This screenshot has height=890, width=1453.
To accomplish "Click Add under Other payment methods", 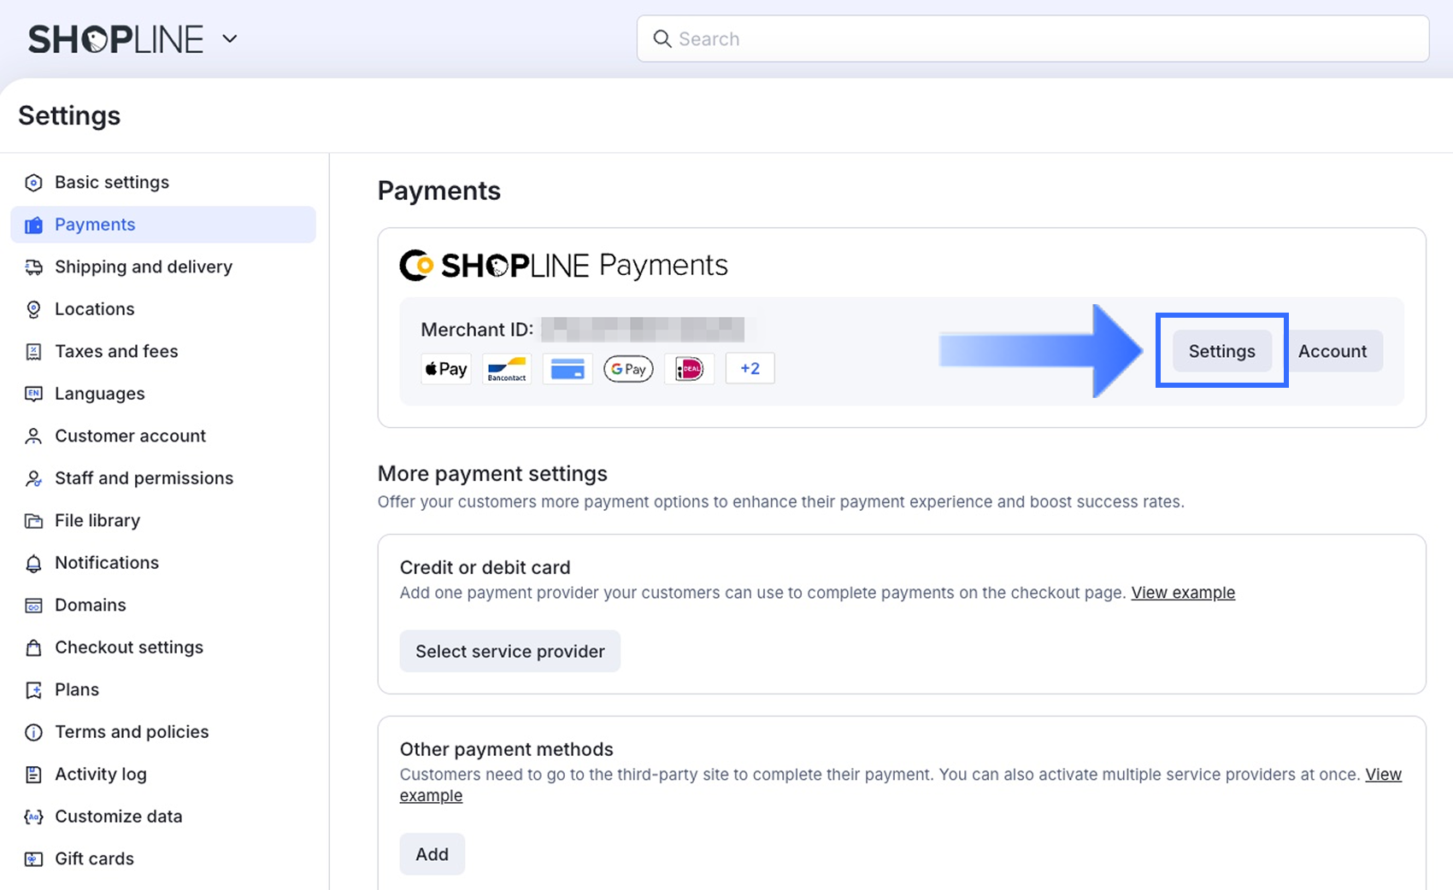I will pyautogui.click(x=432, y=854).
